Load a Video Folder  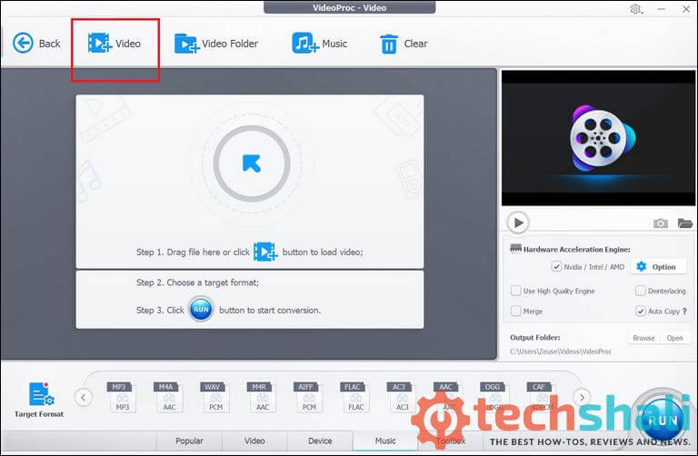tap(216, 44)
